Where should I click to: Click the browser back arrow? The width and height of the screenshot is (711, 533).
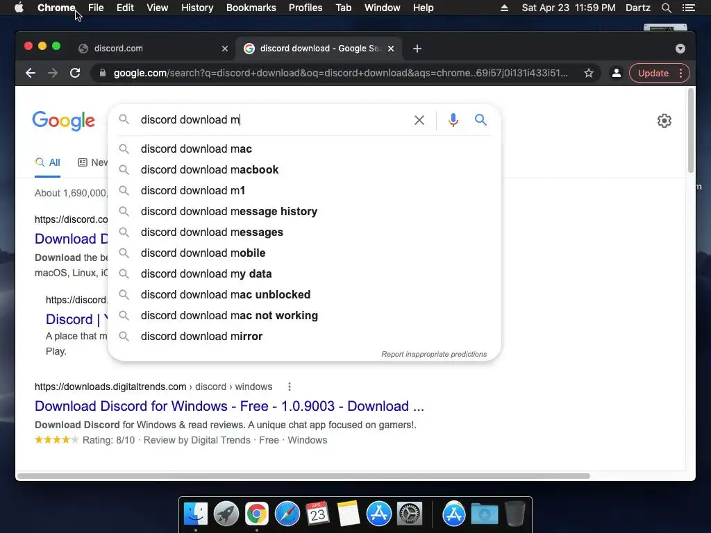[x=31, y=73]
